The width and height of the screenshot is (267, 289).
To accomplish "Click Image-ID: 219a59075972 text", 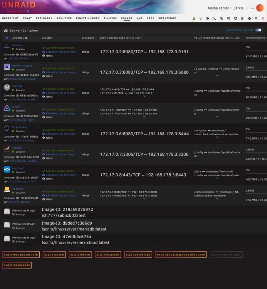I will [67, 210].
